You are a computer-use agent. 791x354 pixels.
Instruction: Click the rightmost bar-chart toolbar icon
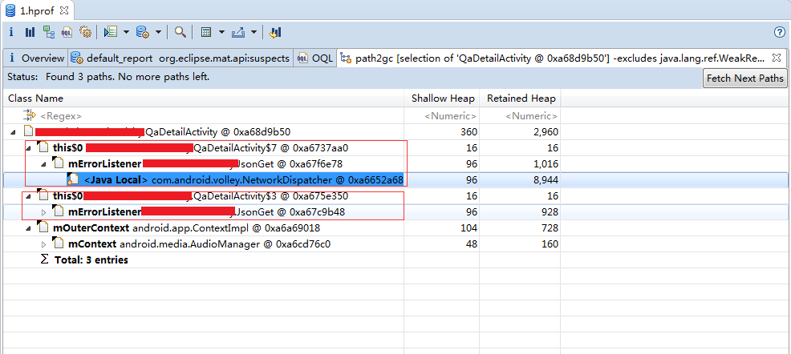(275, 32)
